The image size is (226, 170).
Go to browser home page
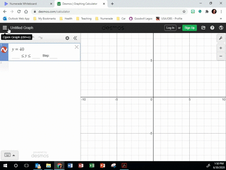pyautogui.click(x=26, y=11)
